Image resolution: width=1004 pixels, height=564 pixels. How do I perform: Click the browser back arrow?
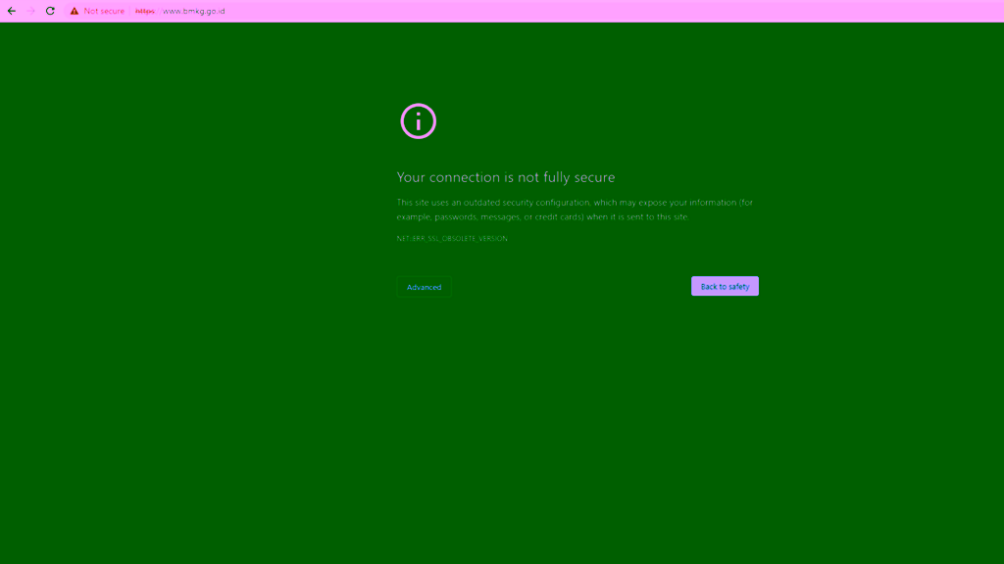pyautogui.click(x=12, y=11)
